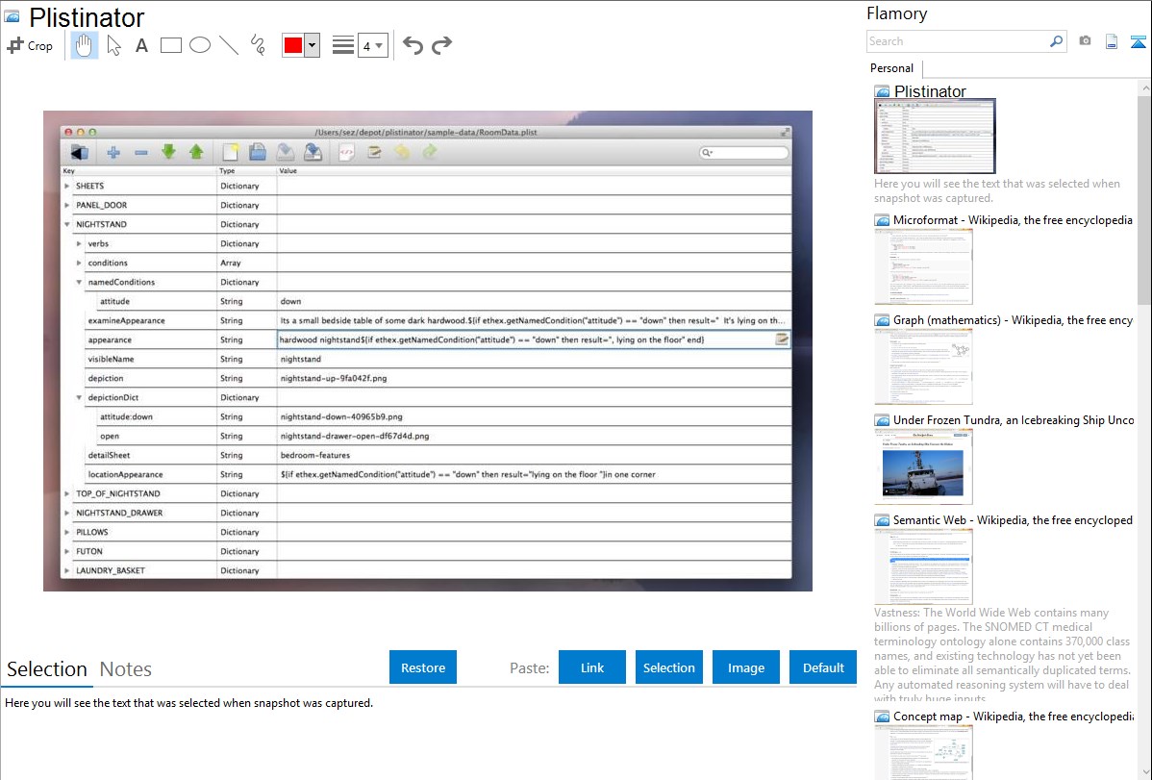Switch to the Notes tab
The width and height of the screenshot is (1152, 780).
pos(126,669)
